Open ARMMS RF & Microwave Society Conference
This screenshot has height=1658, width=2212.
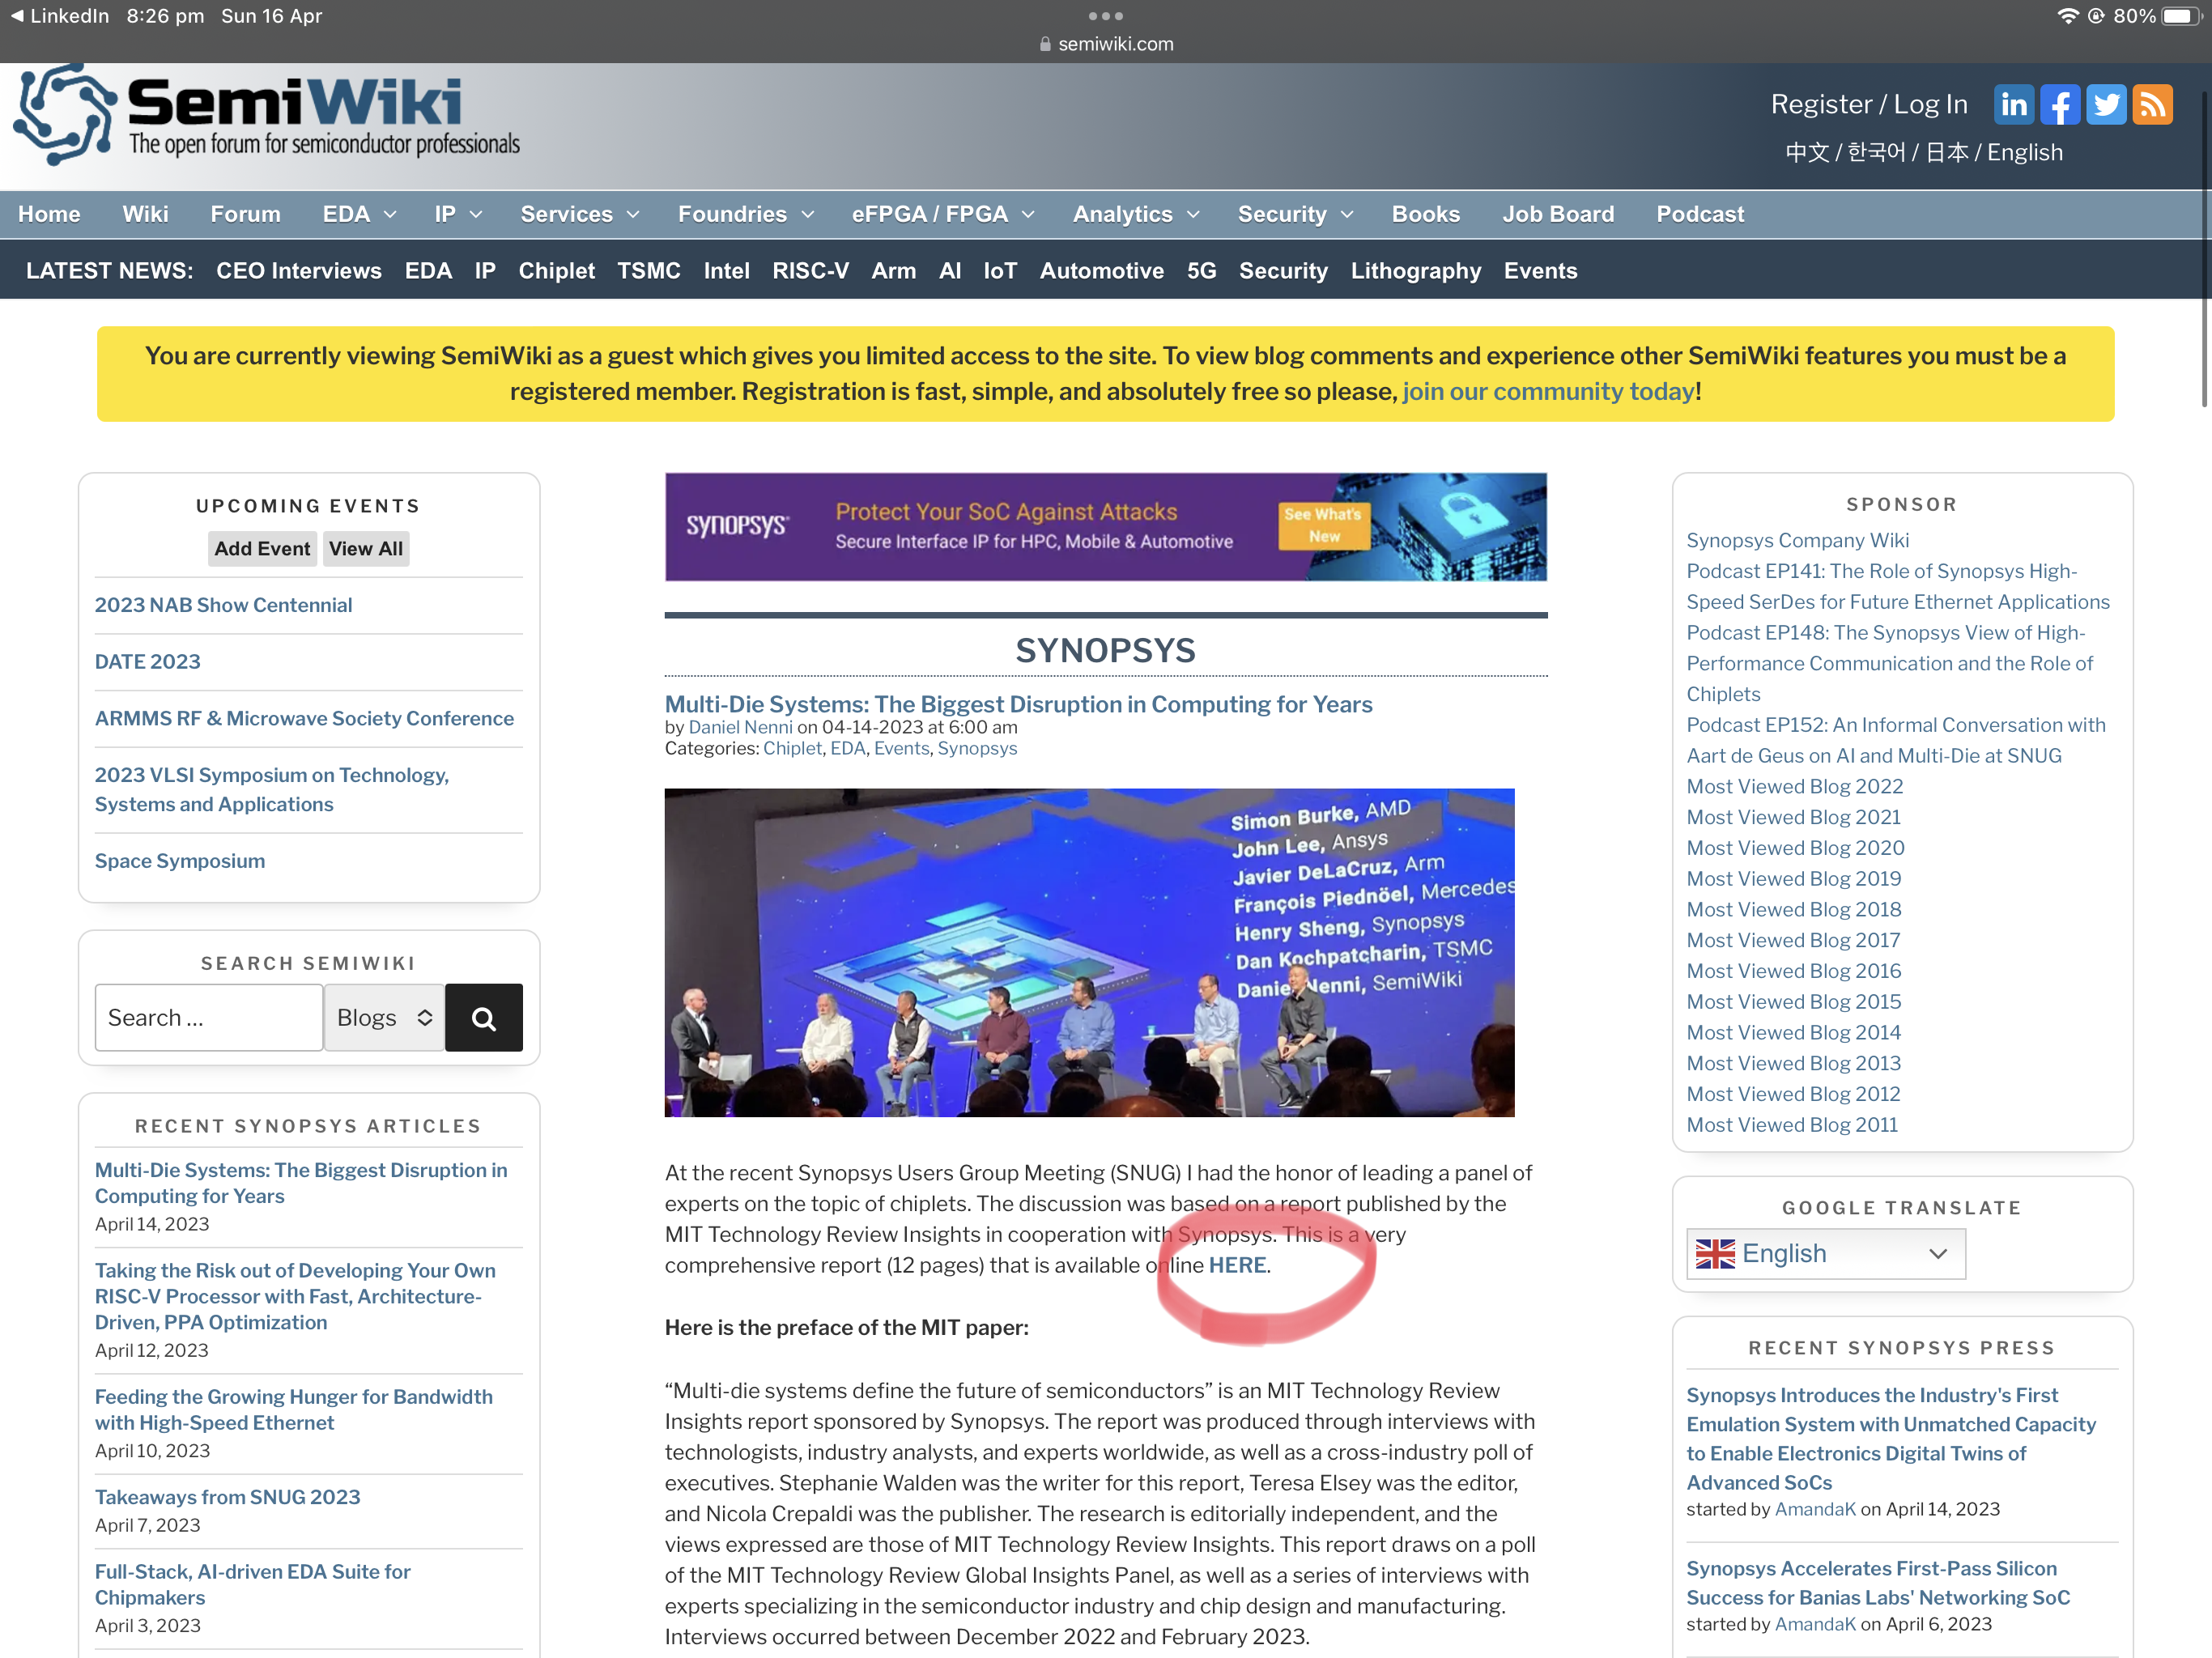point(304,718)
